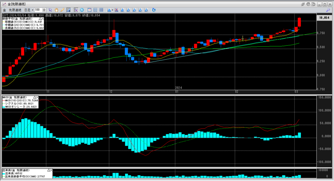Click the 先限連続 contract label
Screen dimensions: 334x181
point(14,10)
